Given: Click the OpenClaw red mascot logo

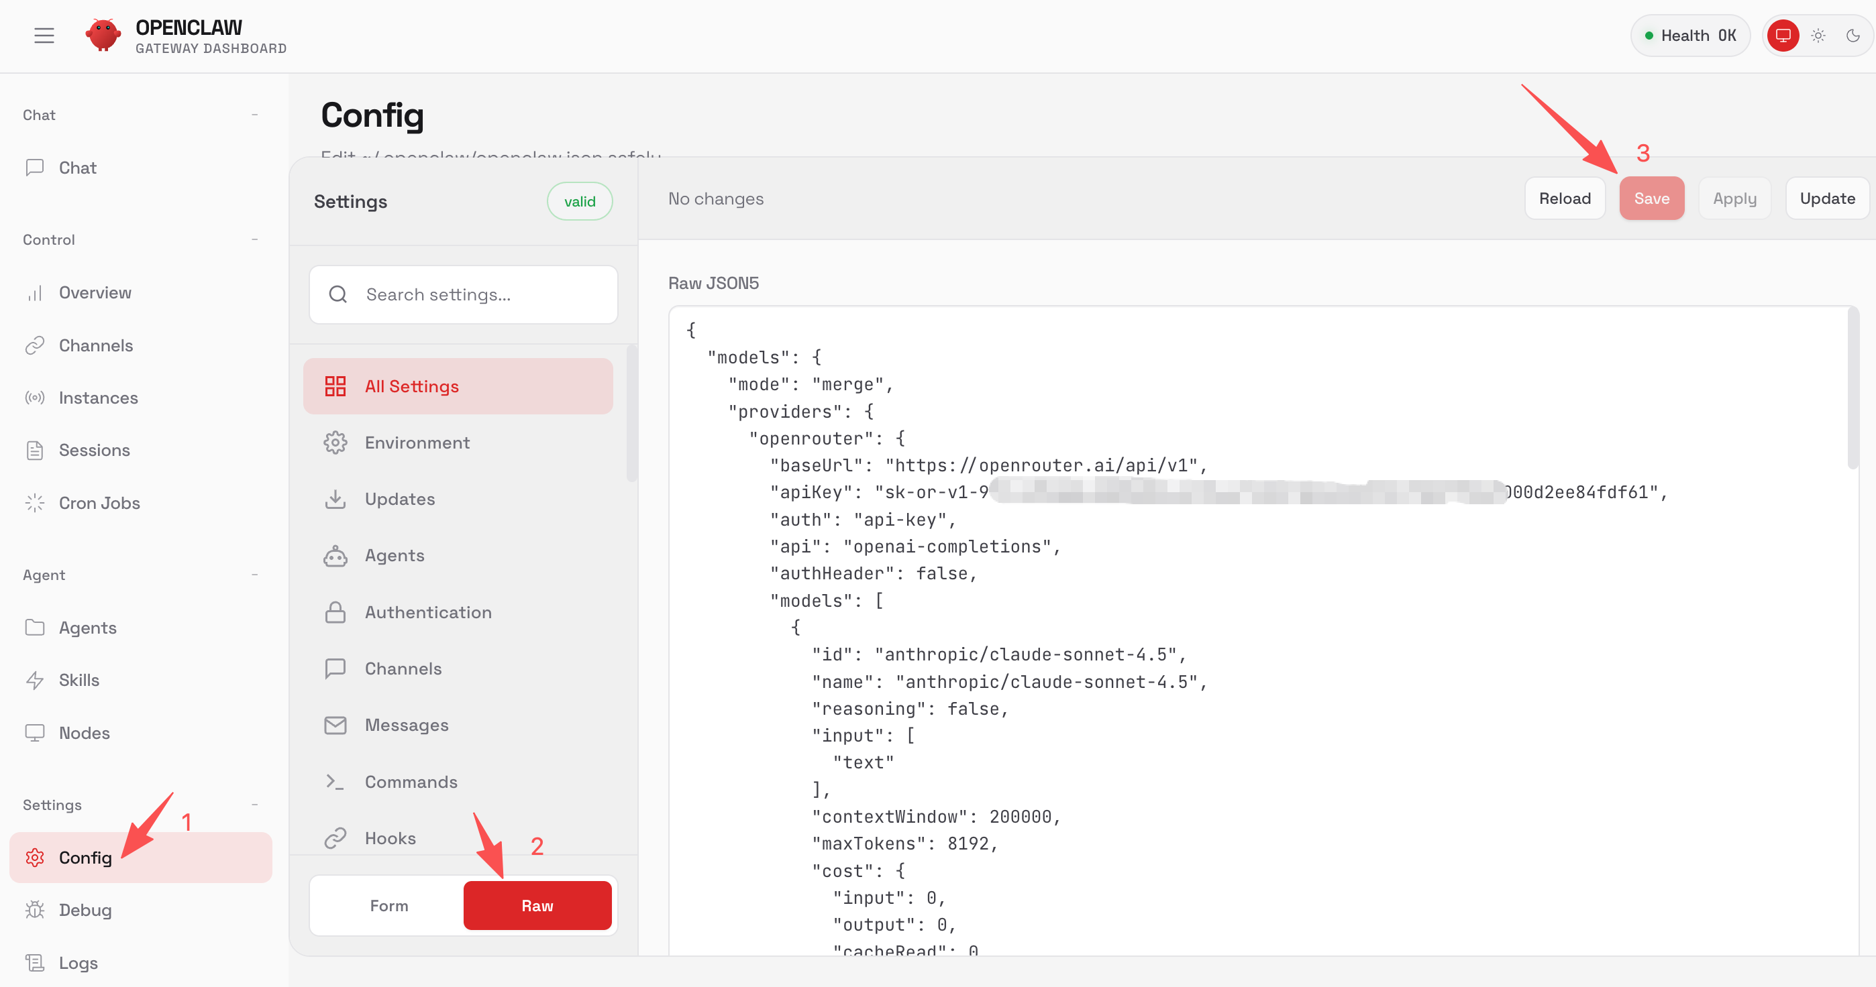Looking at the screenshot, I should click(103, 35).
